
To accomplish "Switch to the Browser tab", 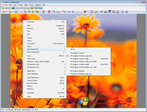I will (x=6, y=8).
